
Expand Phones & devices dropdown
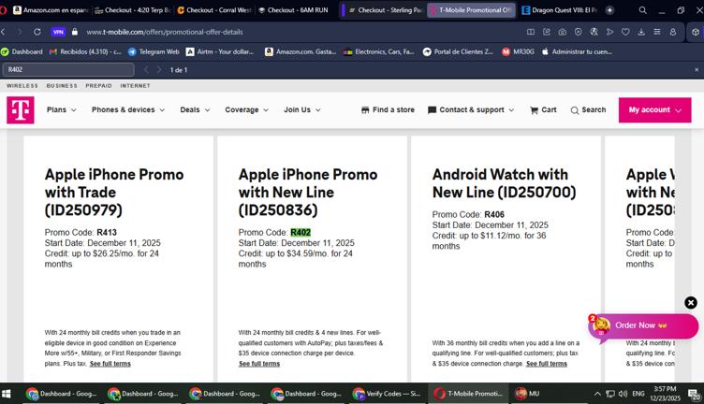(128, 109)
